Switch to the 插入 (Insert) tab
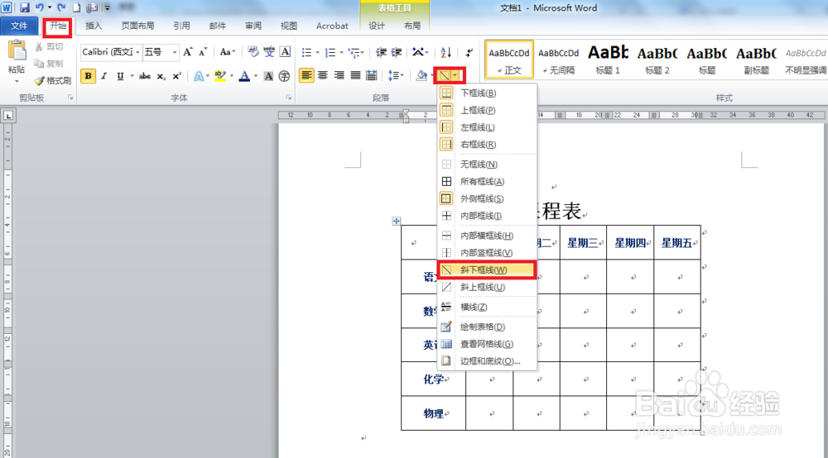This screenshot has width=828, height=458. point(94,26)
